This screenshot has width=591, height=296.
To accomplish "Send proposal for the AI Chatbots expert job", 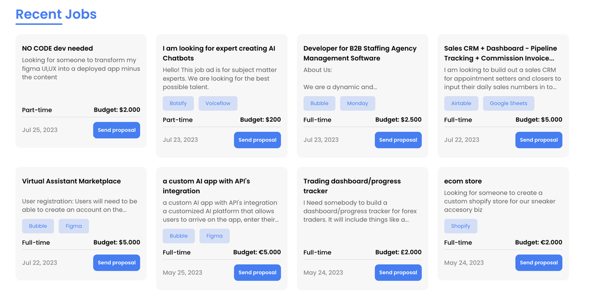I will 257,139.
